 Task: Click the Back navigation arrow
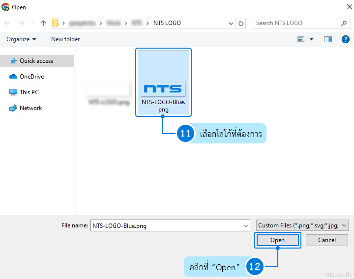[x=7, y=23]
